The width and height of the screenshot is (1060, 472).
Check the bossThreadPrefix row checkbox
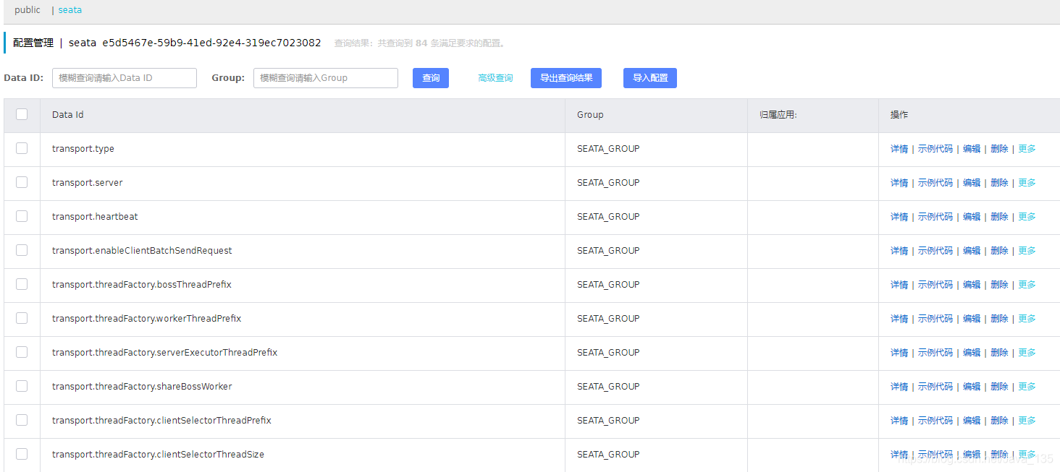(22, 284)
